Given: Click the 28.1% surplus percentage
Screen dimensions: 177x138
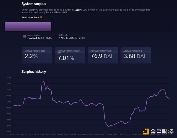Looking at the screenshot, I should click(49, 38).
